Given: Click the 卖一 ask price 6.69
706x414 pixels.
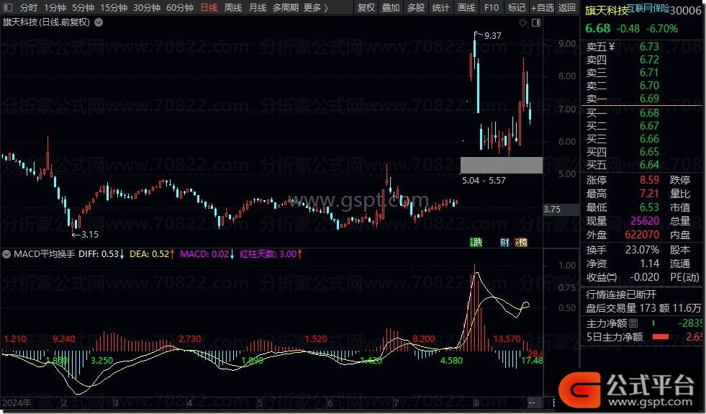Looking at the screenshot, I should click(x=649, y=98).
